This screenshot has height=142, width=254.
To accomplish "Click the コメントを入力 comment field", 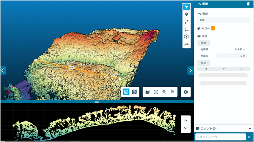I will click(220, 137).
